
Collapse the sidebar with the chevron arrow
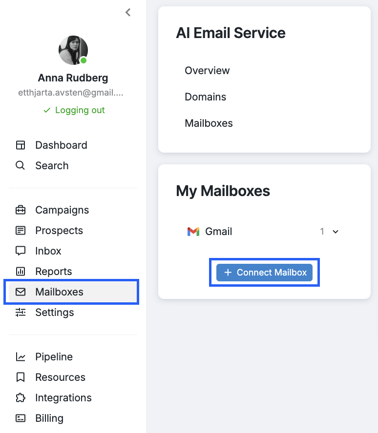(x=128, y=12)
